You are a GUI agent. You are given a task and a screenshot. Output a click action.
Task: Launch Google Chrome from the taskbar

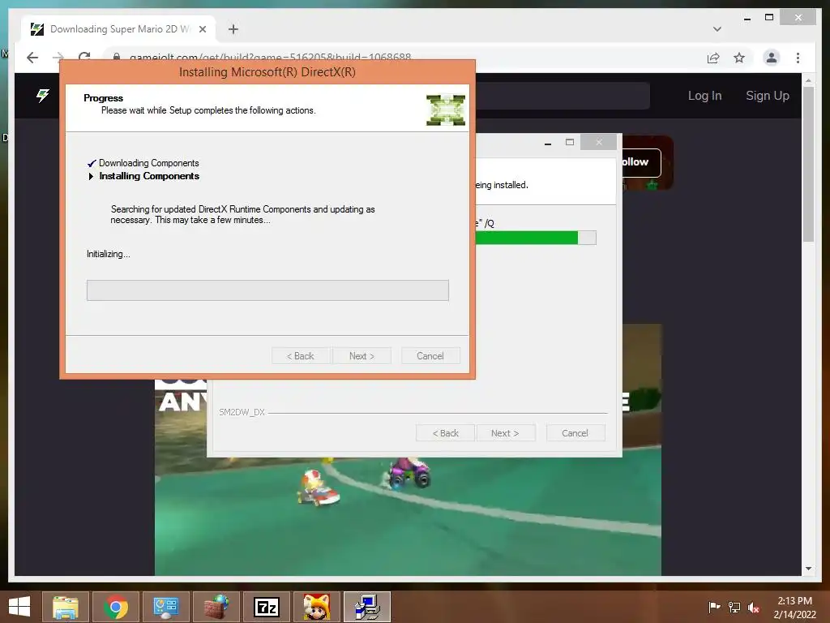click(x=116, y=607)
